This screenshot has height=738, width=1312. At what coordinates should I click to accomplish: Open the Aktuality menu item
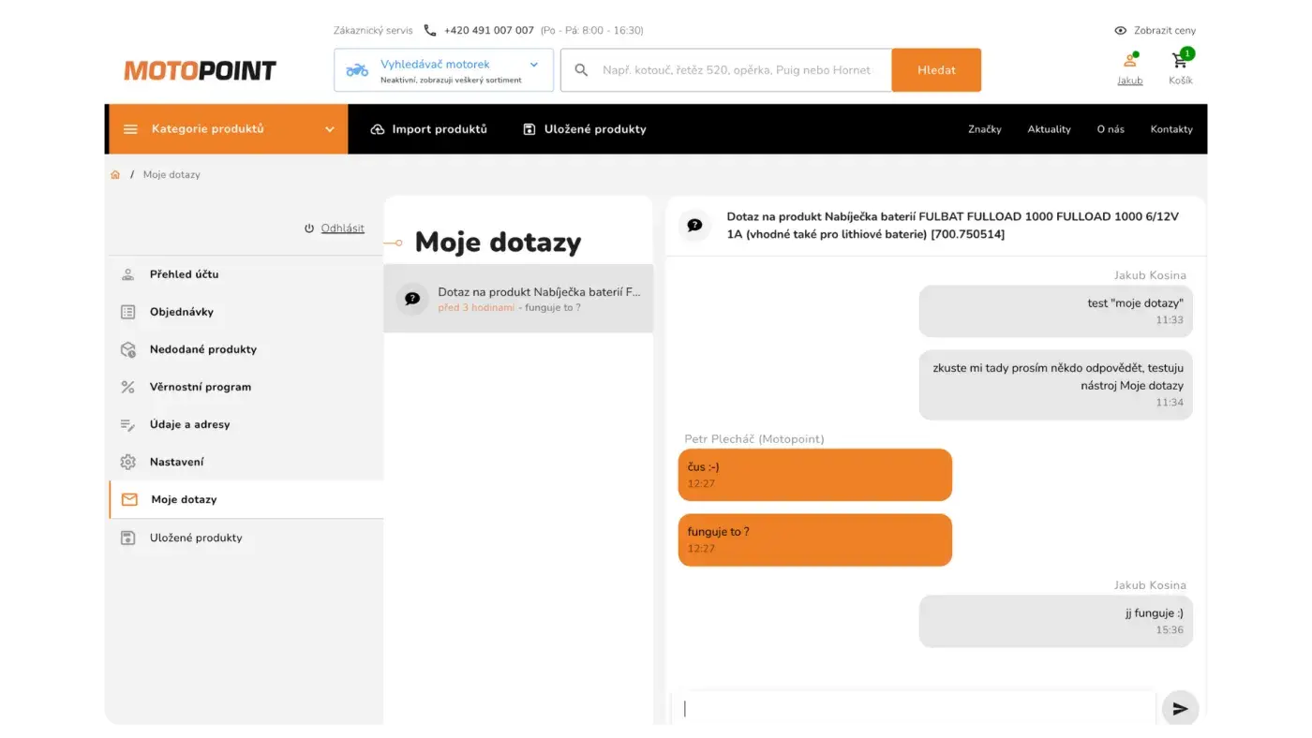(1049, 129)
